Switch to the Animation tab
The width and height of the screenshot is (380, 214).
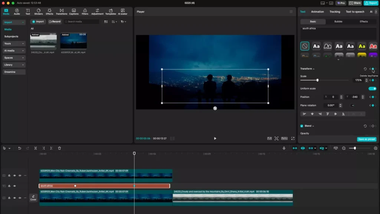(x=317, y=12)
